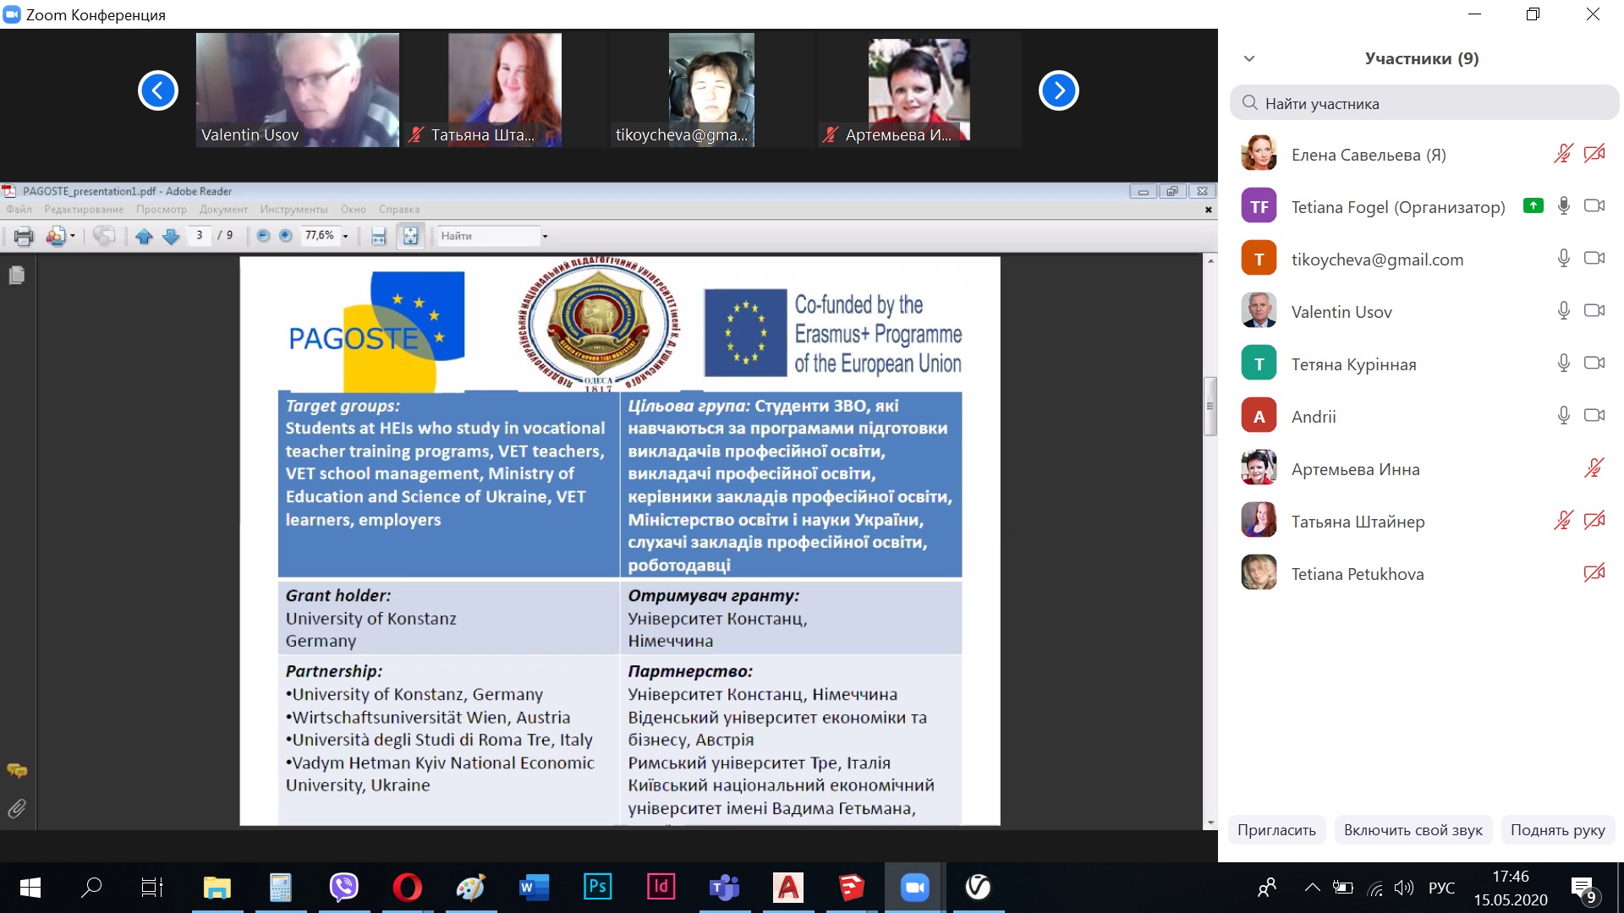
Task: Toggle microphone icon for Valentin Usov
Action: point(1563,311)
